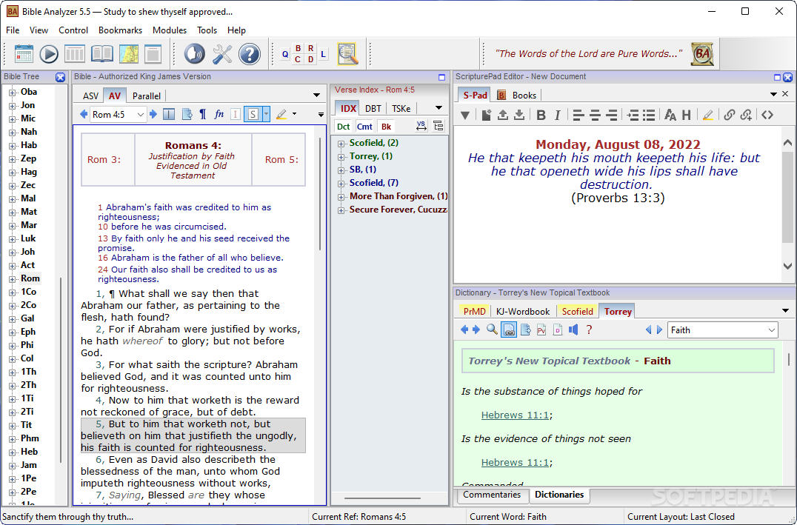Open the S button dropdown arrow
The width and height of the screenshot is (797, 525).
266,114
